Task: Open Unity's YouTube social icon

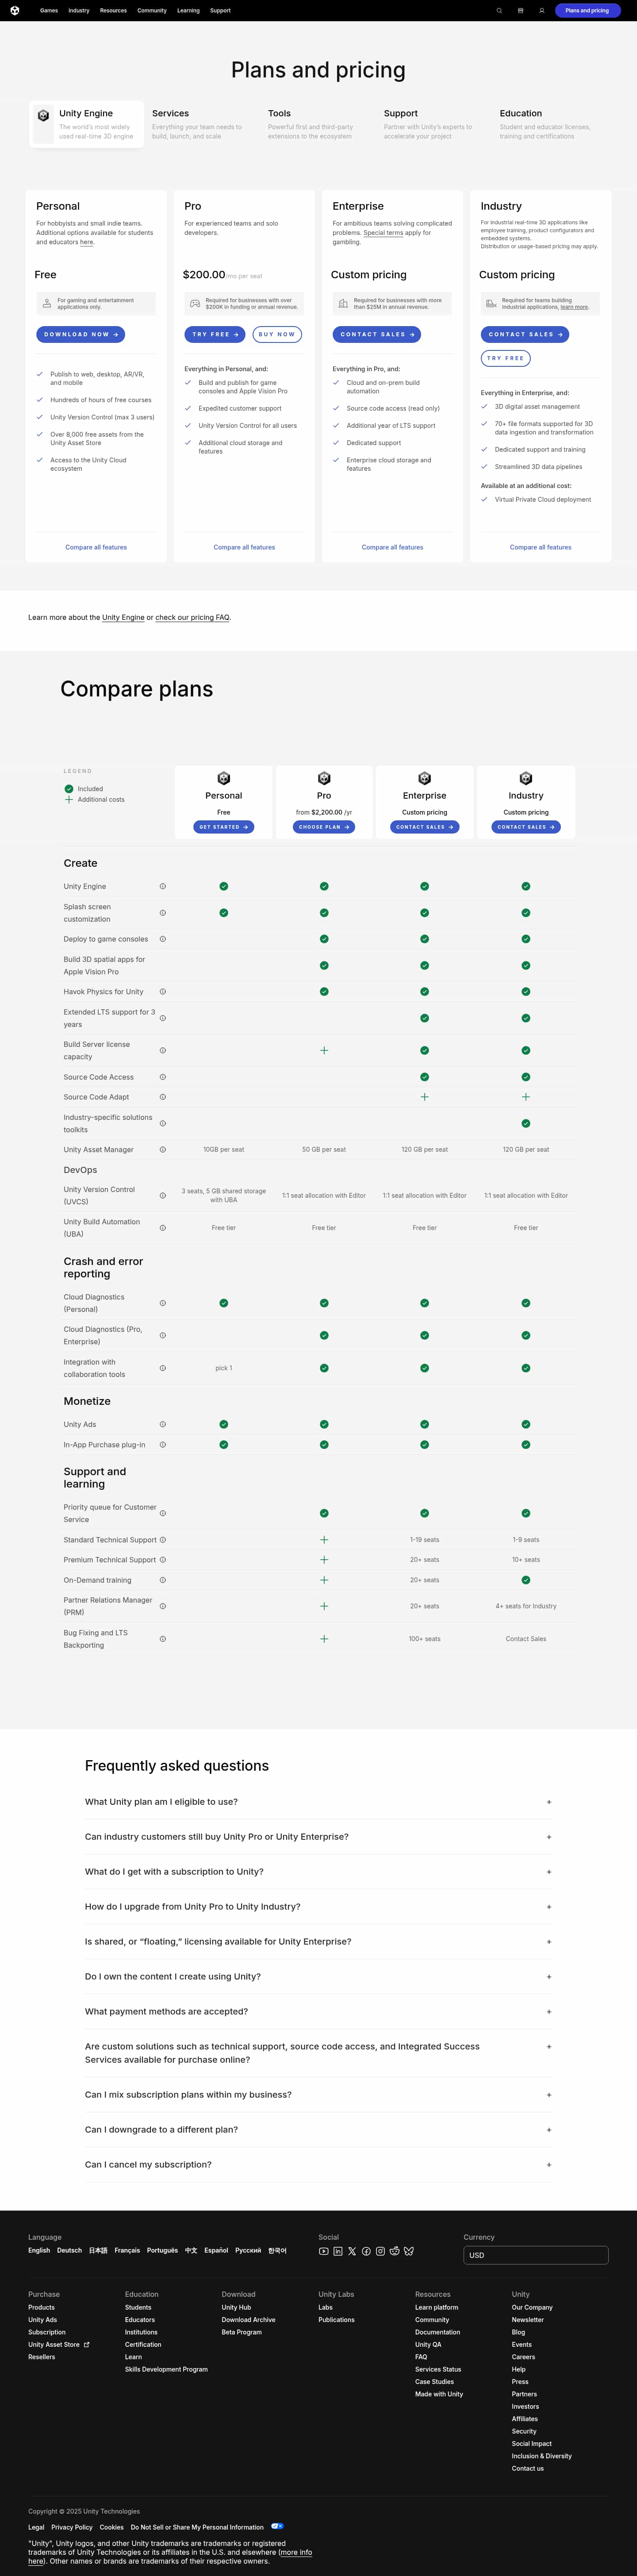Action: (x=323, y=2251)
